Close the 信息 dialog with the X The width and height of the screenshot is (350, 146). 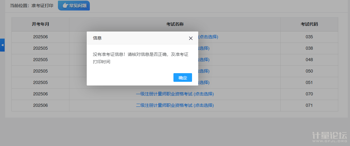pyautogui.click(x=191, y=38)
